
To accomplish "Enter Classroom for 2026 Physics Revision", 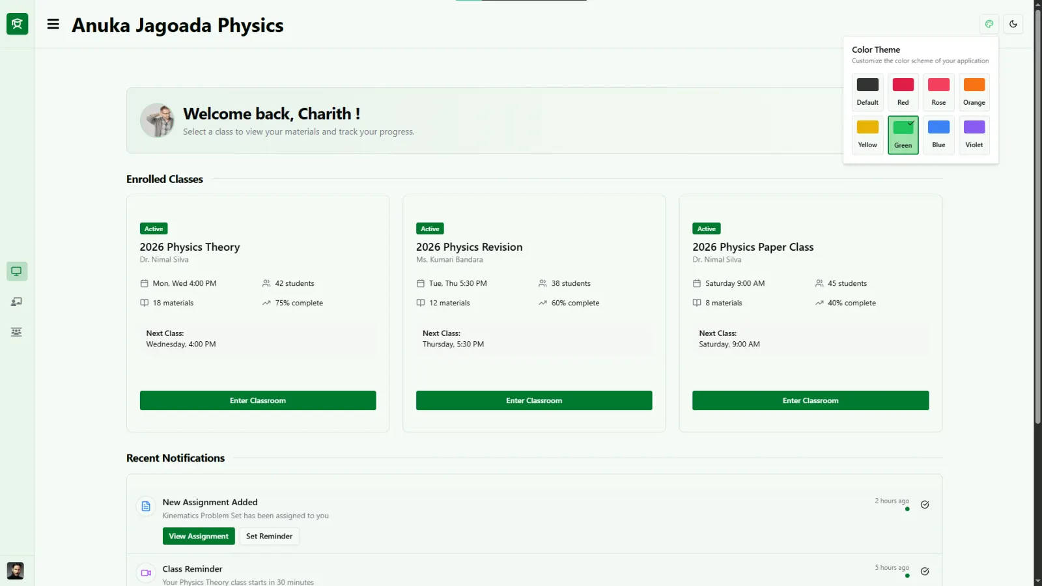I will 534,400.
